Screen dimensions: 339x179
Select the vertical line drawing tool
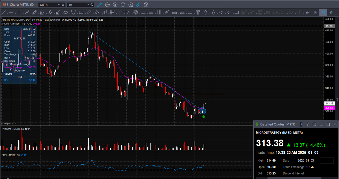click(19, 12)
